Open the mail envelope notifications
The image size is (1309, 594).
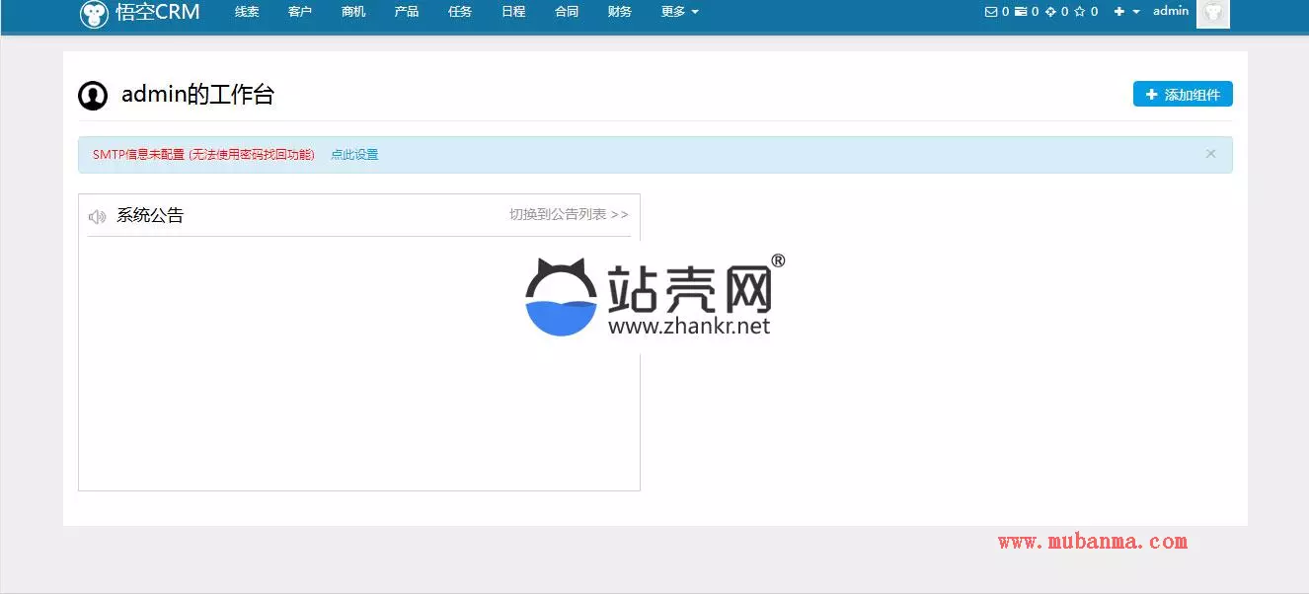(x=991, y=12)
